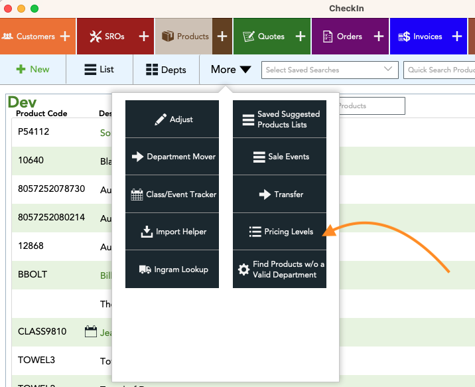Click the plus icon beside Customers
Image resolution: width=475 pixels, height=387 pixels.
click(65, 37)
